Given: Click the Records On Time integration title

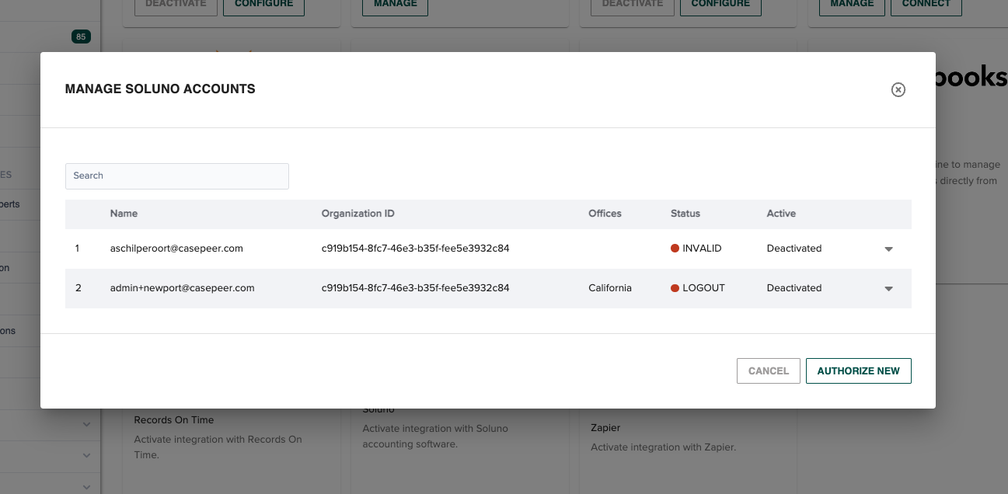Looking at the screenshot, I should click(174, 420).
